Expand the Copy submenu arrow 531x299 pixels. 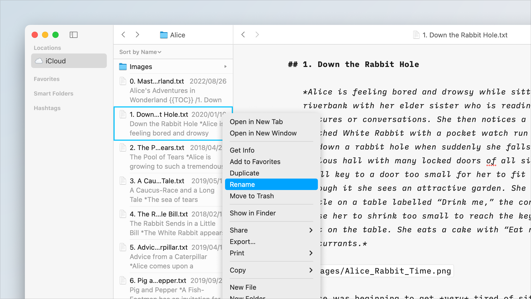tap(311, 270)
